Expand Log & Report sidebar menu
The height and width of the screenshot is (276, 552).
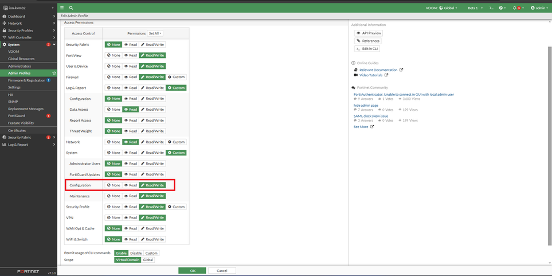pos(29,145)
